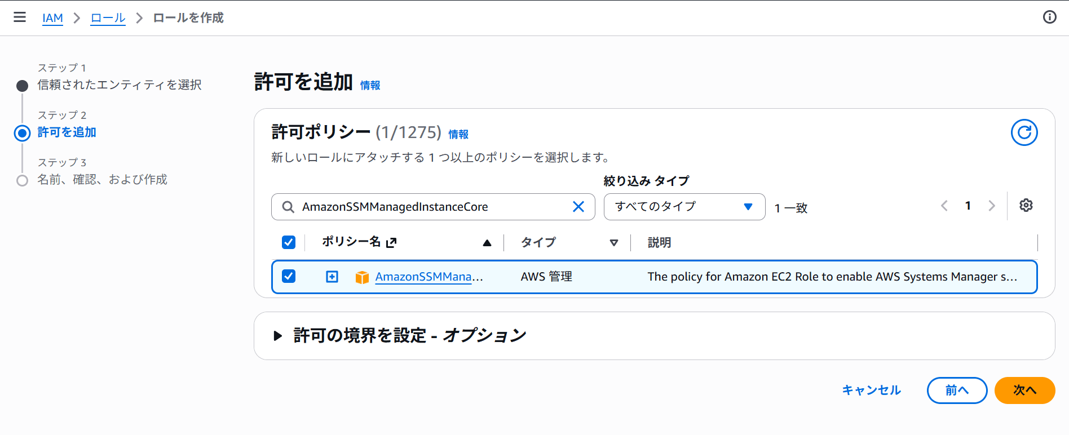The height and width of the screenshot is (435, 1069).
Task: Clear the policy search with the X icon
Action: click(x=578, y=207)
